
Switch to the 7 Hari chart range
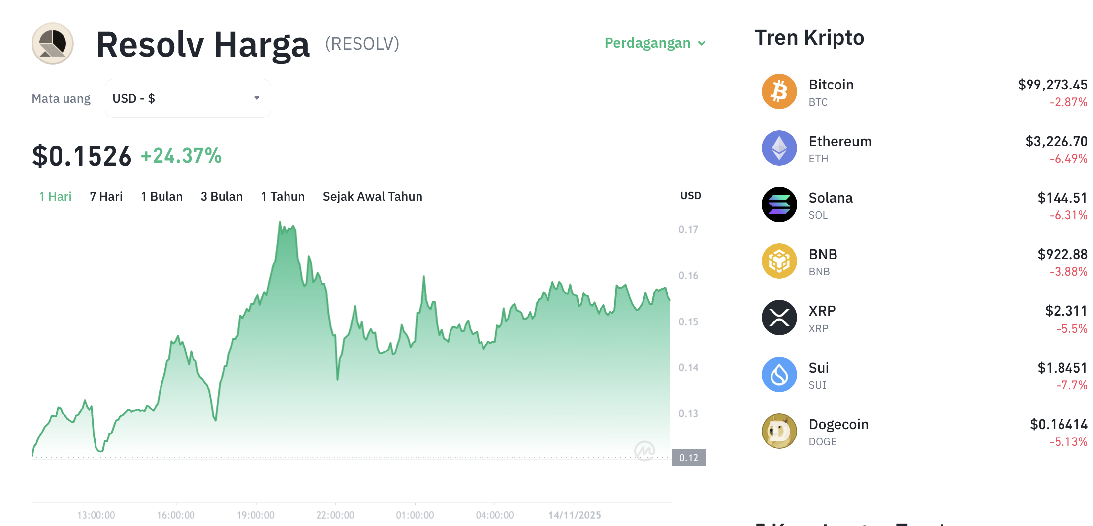[105, 196]
